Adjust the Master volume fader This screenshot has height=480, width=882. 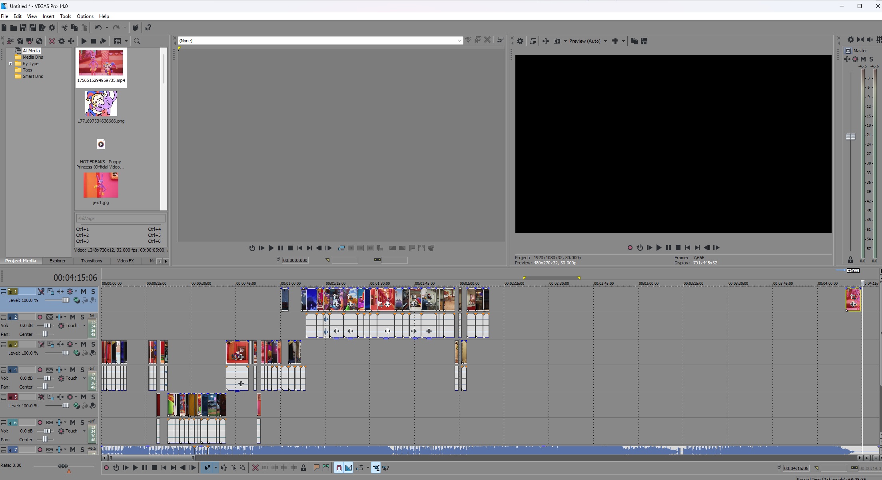(850, 137)
